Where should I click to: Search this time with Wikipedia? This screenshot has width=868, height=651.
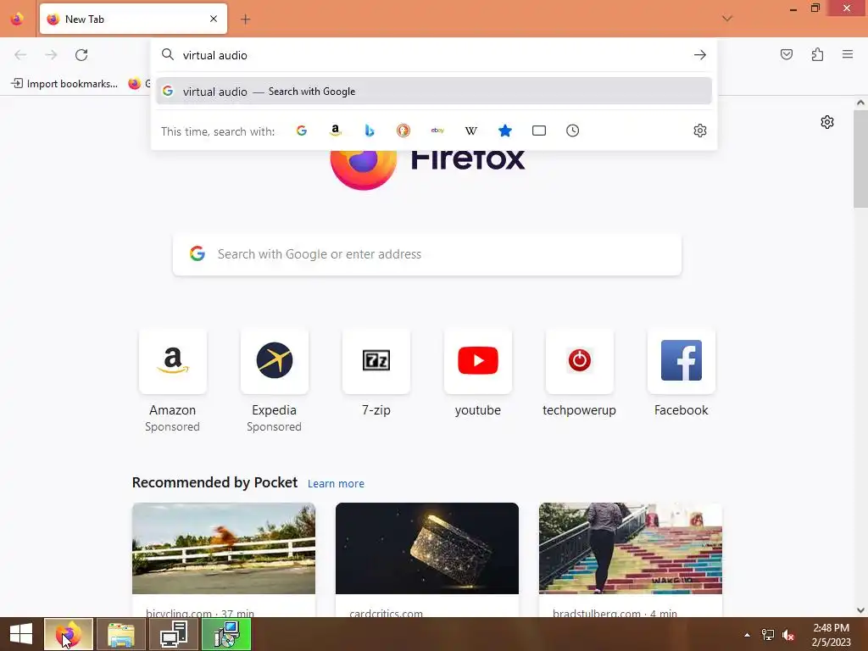coord(471,131)
